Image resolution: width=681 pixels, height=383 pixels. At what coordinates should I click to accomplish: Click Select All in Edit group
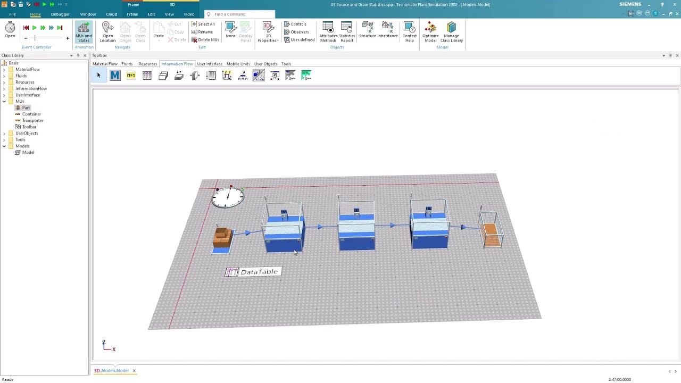(x=203, y=24)
